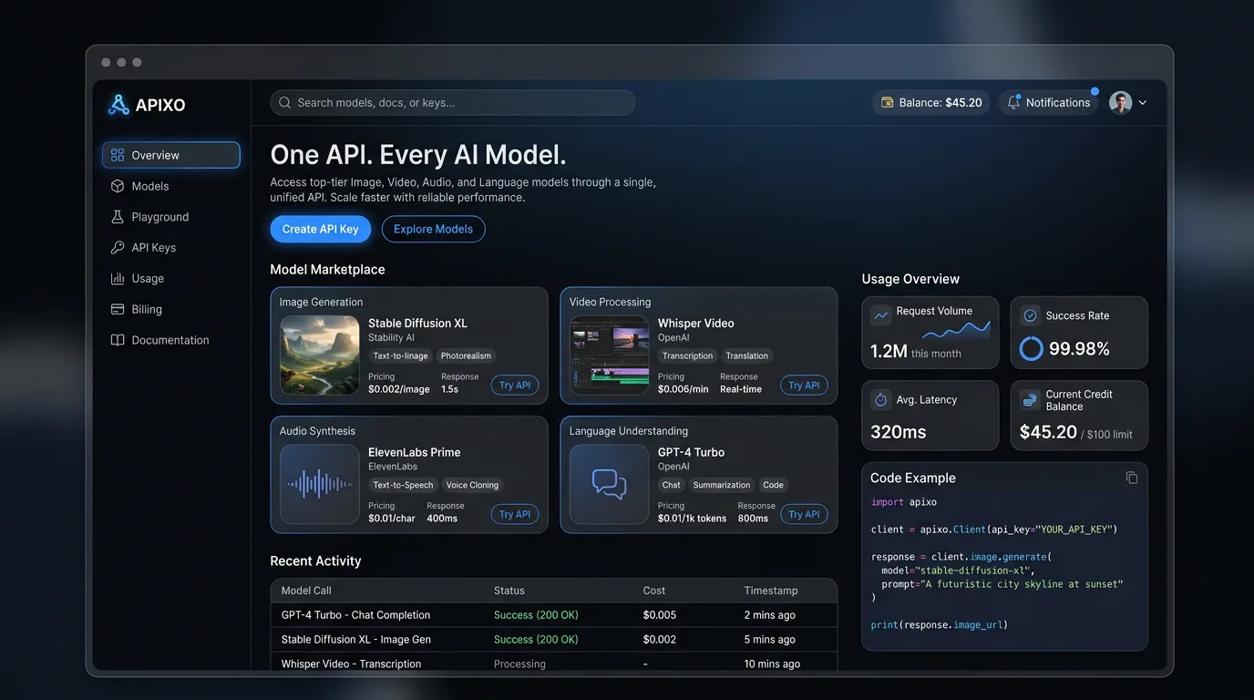Click the Model Call column header
The height and width of the screenshot is (700, 1254).
(x=306, y=591)
